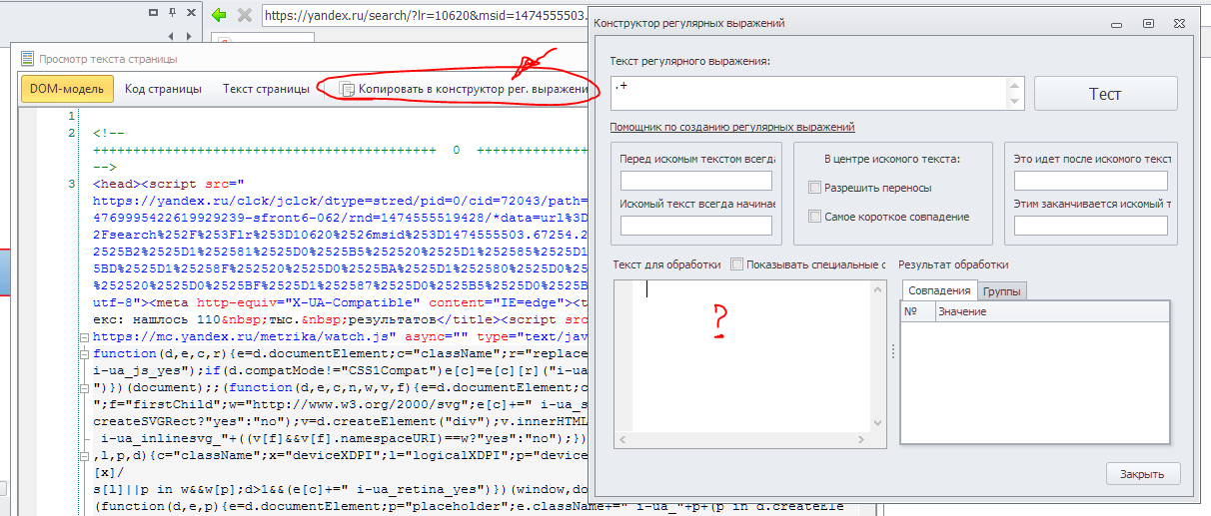Viewport: 1211px width, 516px height.
Task: Click line number 1 in the code gutter
Action: click(70, 117)
